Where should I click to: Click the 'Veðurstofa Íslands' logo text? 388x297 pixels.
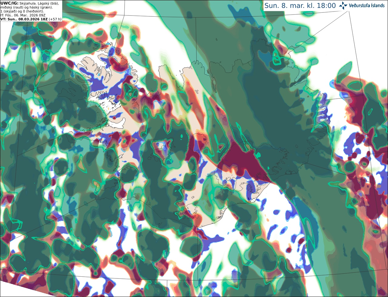(366, 5)
